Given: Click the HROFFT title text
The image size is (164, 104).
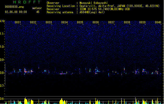Looking at the screenshot, I should [27, 2].
